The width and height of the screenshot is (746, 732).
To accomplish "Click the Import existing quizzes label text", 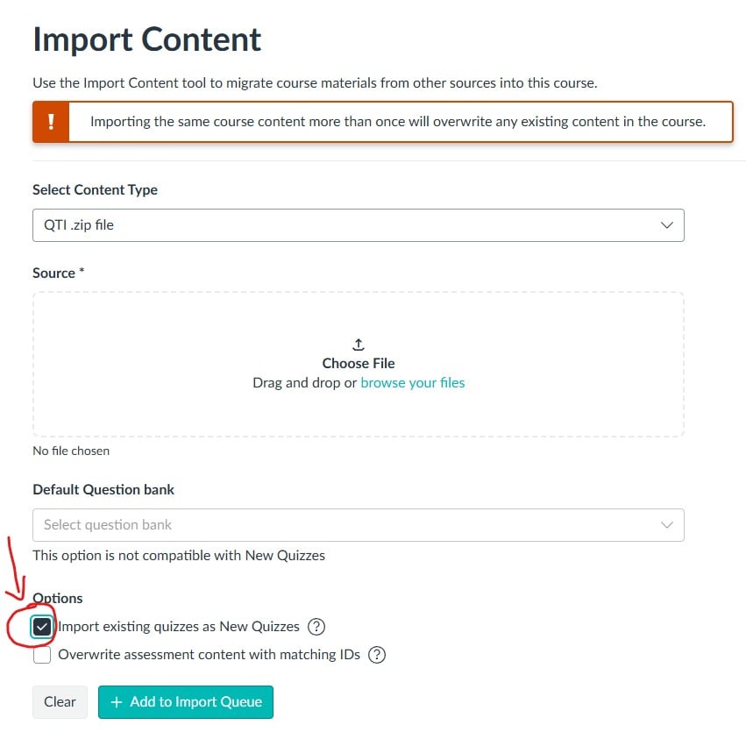I will coord(179,627).
